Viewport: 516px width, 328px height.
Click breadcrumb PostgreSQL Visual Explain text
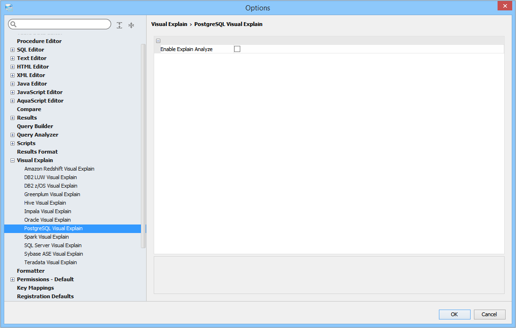pos(228,24)
